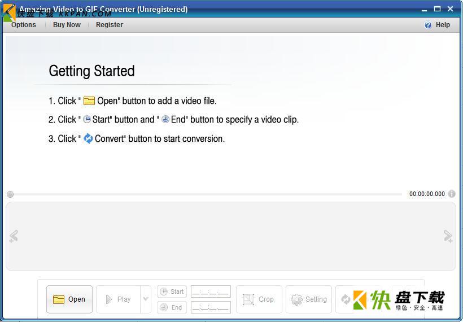Viewport: 463px width, 322px height.
Task: Set clip Start time button
Action: pos(172,291)
